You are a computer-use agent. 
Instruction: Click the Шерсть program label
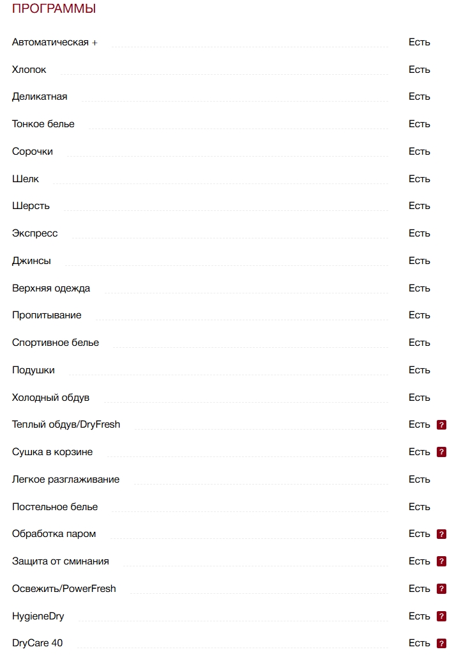(31, 206)
